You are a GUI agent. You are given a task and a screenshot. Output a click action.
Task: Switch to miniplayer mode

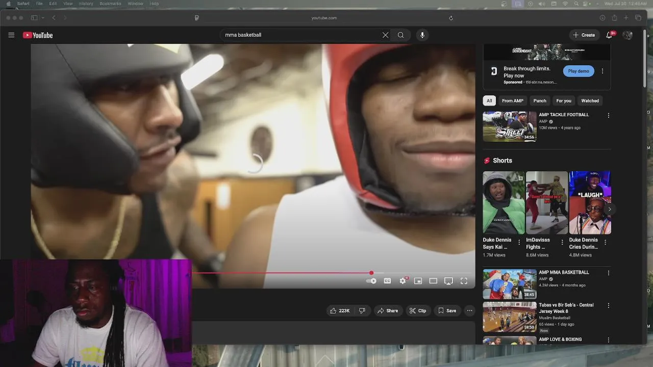click(x=418, y=281)
